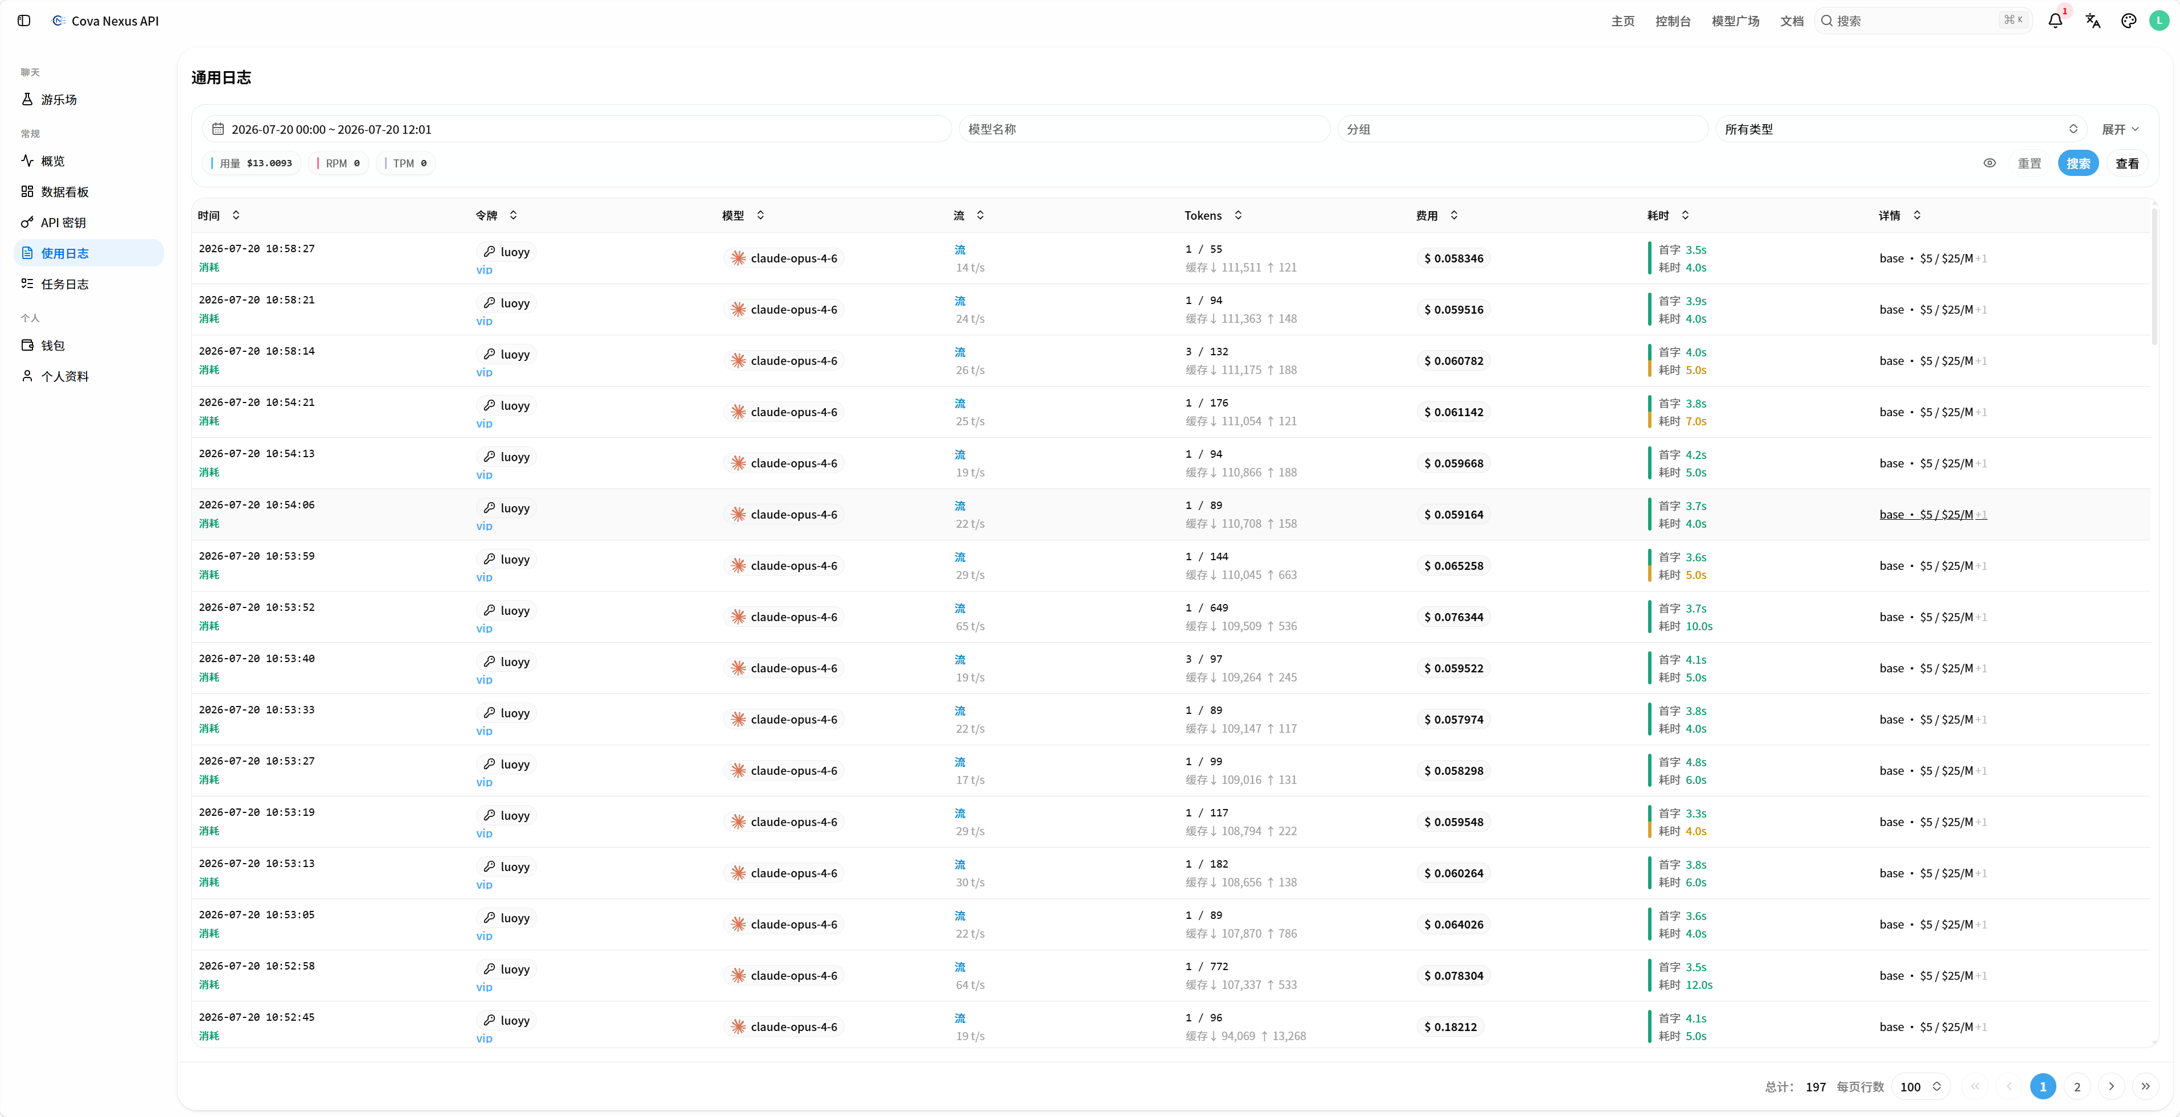The height and width of the screenshot is (1117, 2180).
Task: Click the calendar icon in date range
Action: pos(218,129)
